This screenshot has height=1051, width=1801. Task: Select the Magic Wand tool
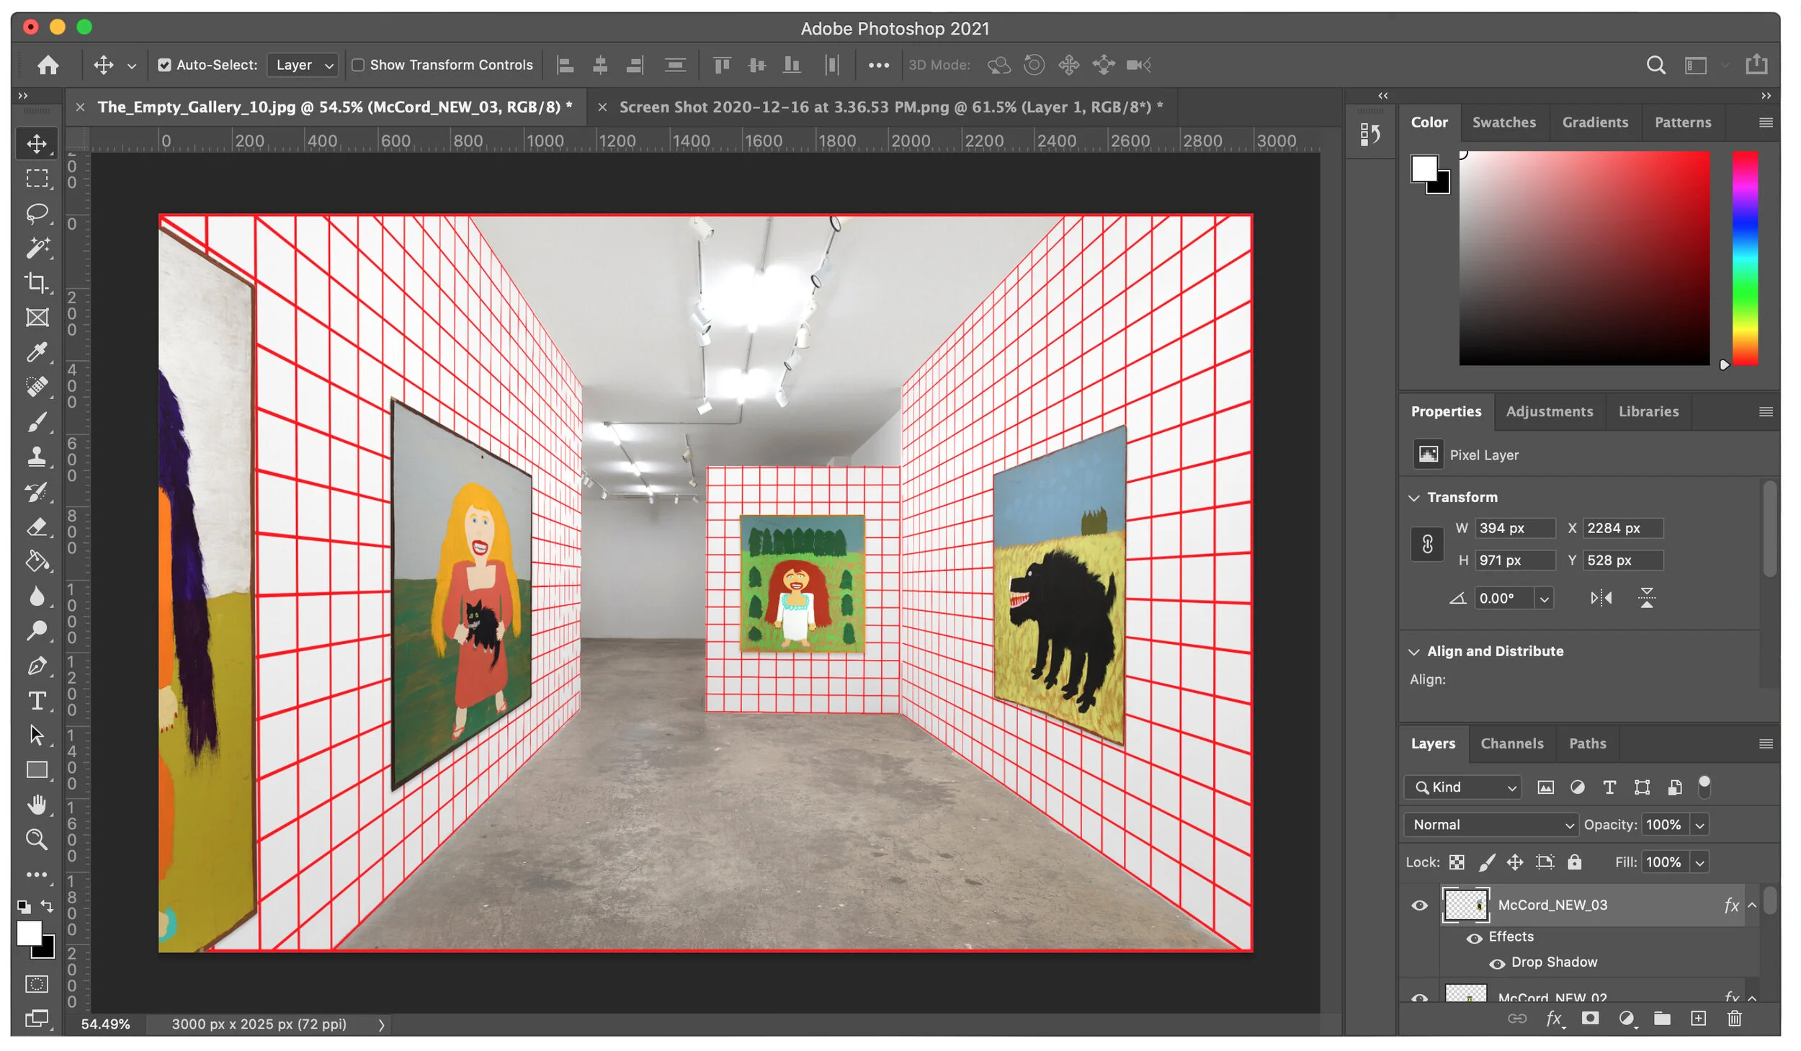click(37, 248)
